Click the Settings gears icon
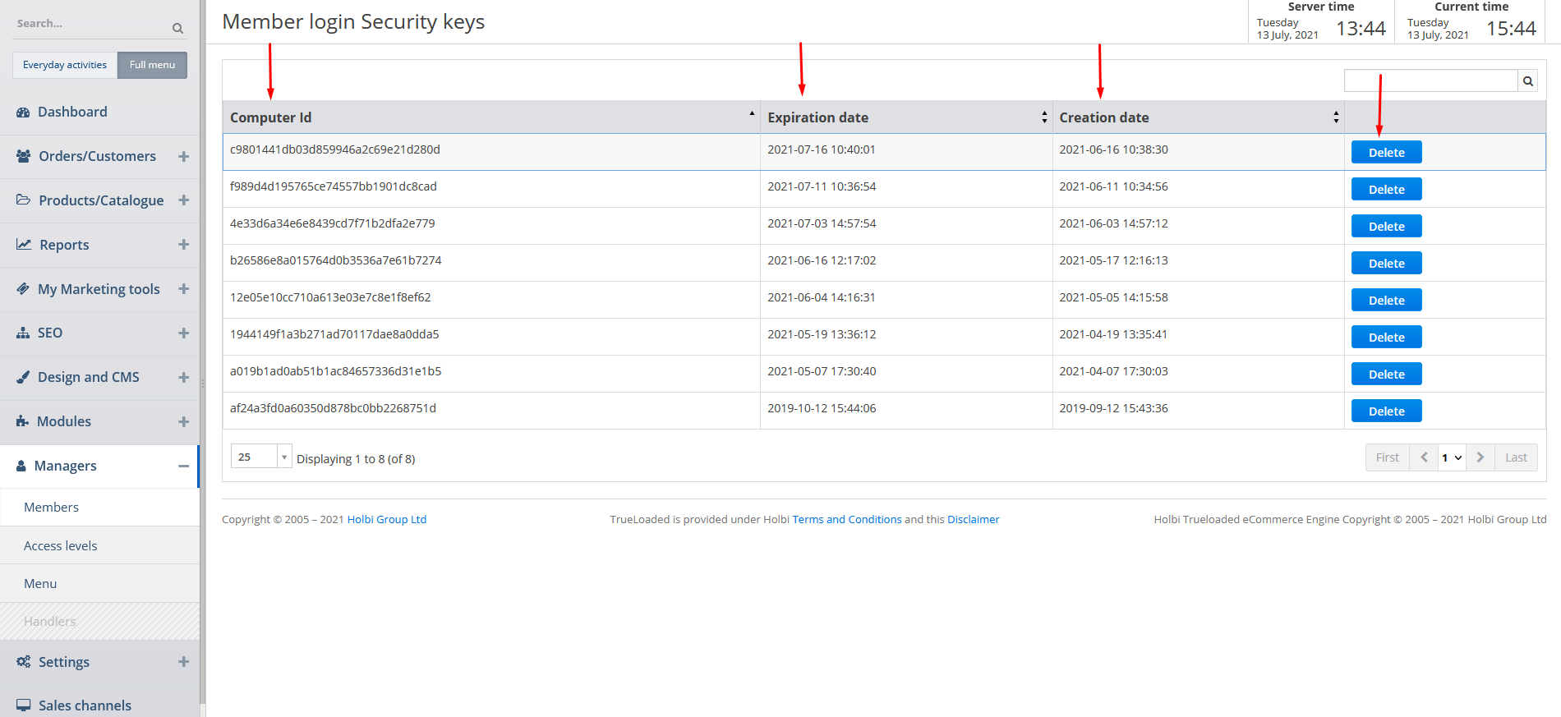 pyautogui.click(x=24, y=662)
